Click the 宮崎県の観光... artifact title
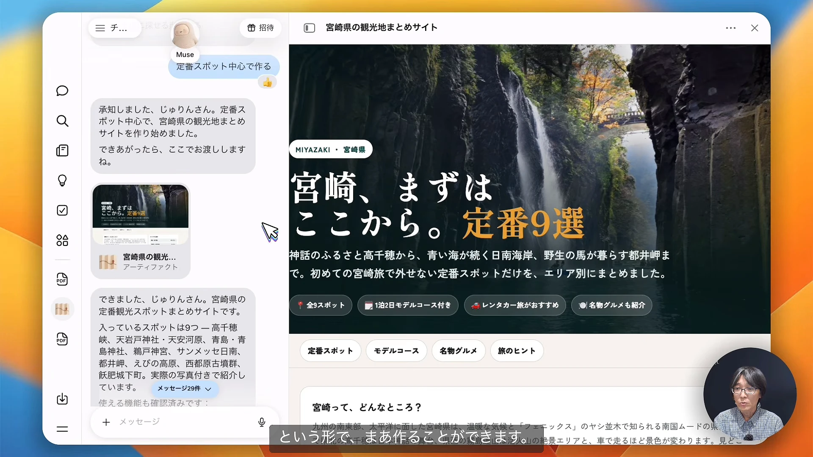 (x=149, y=257)
